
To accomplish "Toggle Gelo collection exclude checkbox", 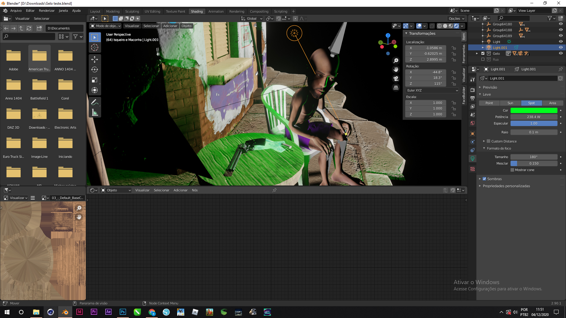I will coord(483,54).
